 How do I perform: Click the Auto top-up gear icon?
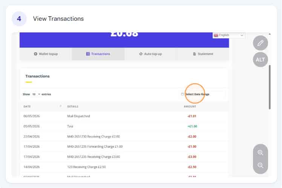point(141,54)
